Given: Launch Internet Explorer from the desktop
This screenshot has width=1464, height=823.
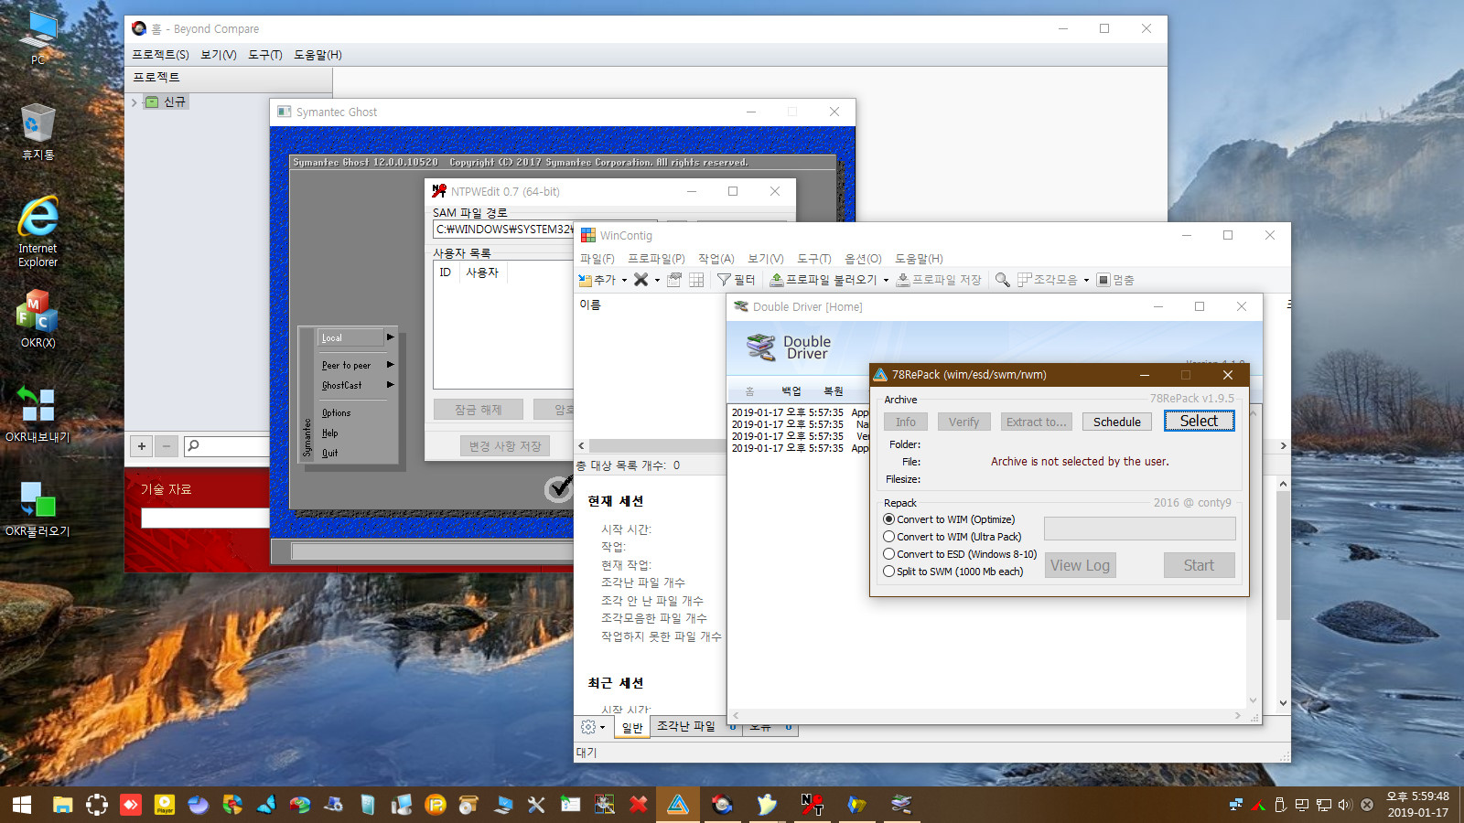Looking at the screenshot, I should click(x=38, y=231).
